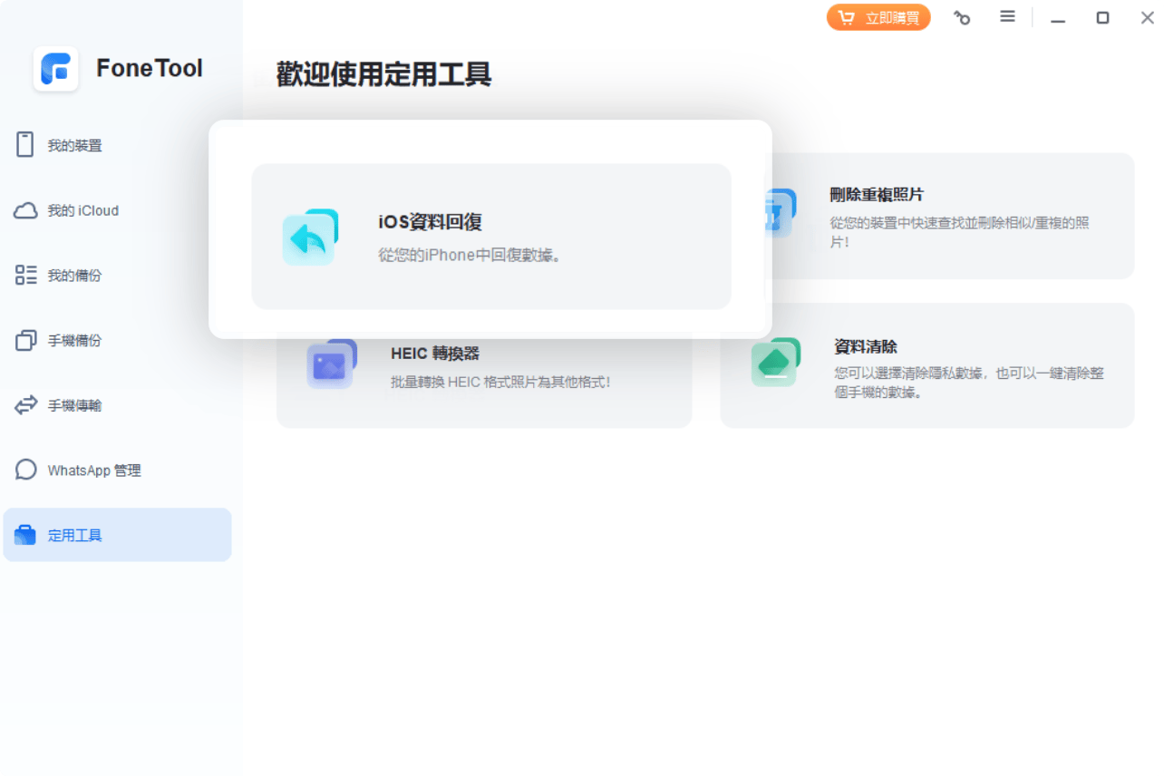1164x776 pixels.
Task: Open the 手機備份 section
Action: point(74,341)
